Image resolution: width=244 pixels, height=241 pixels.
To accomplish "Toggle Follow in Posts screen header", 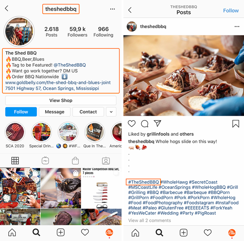I will (x=231, y=10).
